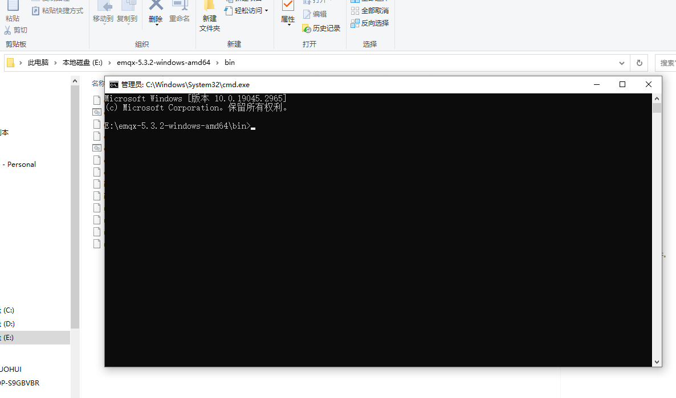Click the Paste (粘贴) ribbon button
Image resolution: width=676 pixels, height=398 pixels.
pos(13,11)
